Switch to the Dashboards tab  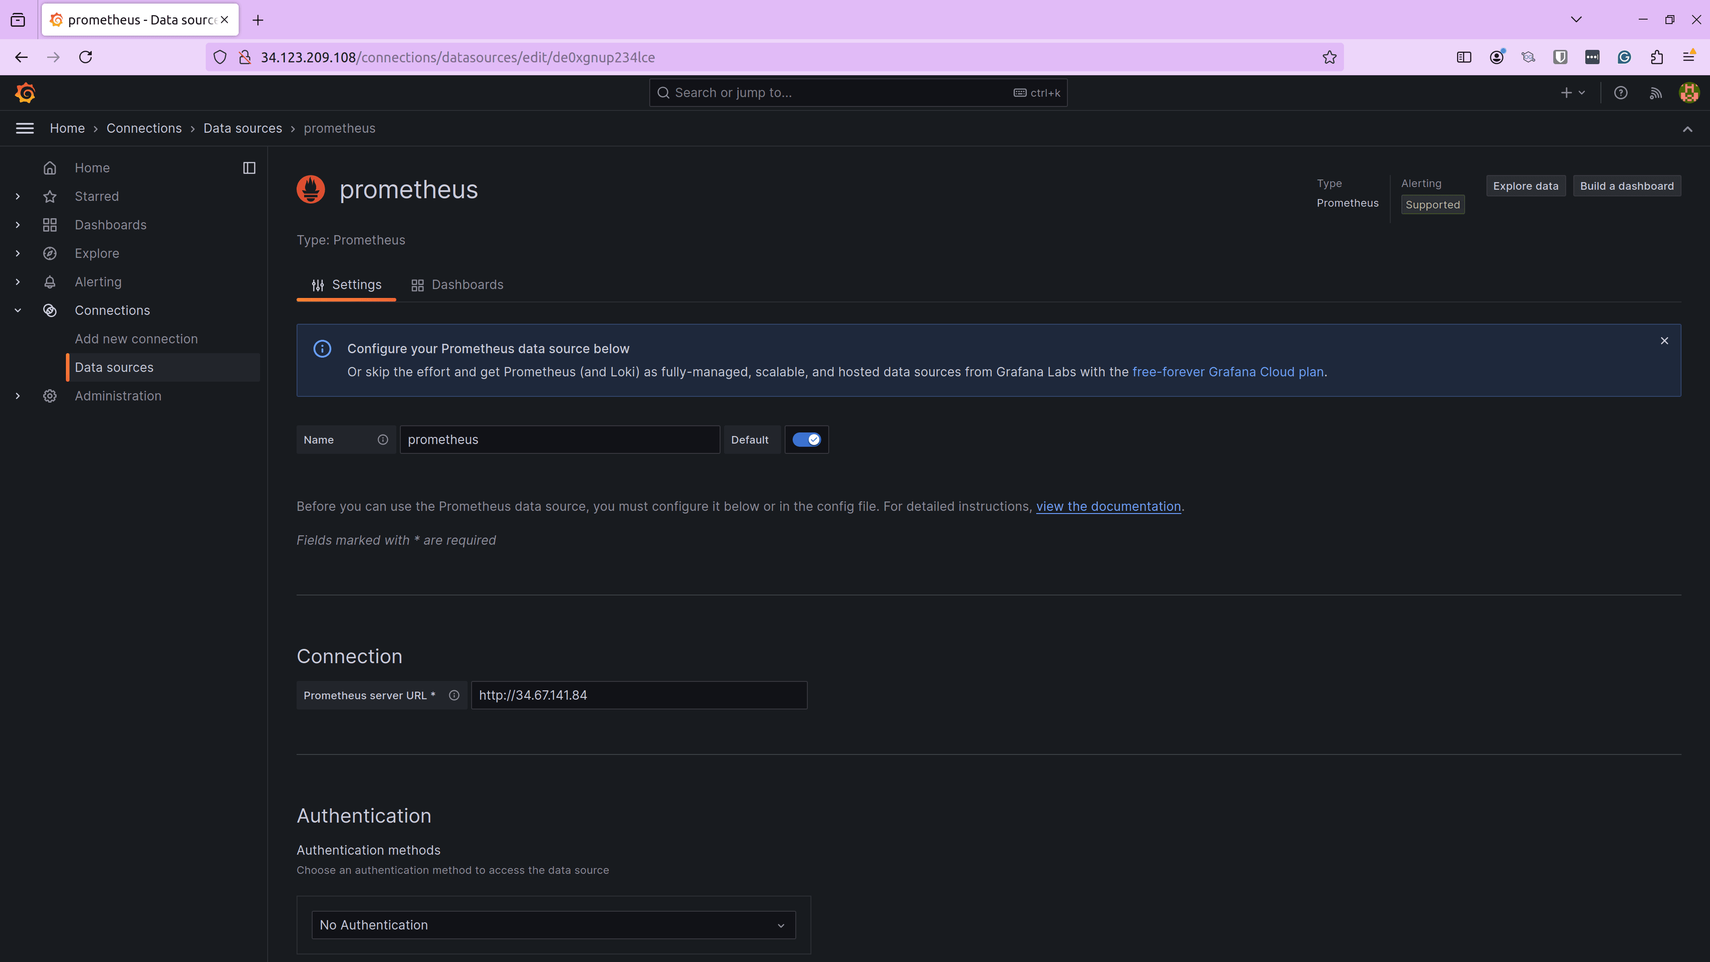click(457, 285)
